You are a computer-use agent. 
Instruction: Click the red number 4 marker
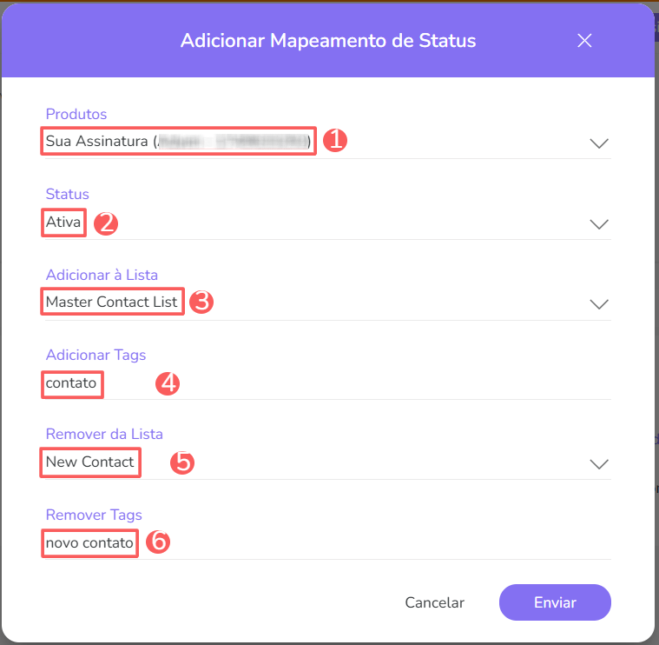pyautogui.click(x=168, y=383)
